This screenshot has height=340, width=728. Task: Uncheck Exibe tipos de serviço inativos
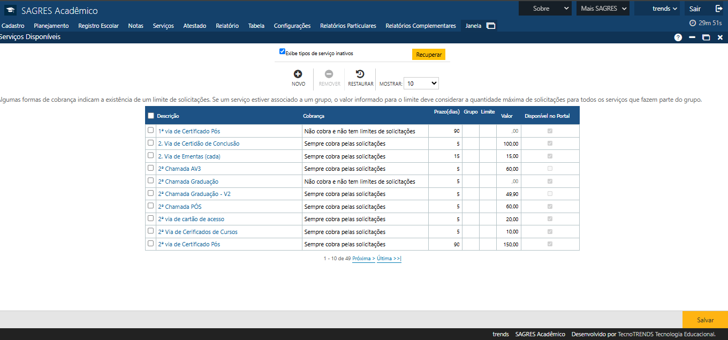pyautogui.click(x=282, y=51)
